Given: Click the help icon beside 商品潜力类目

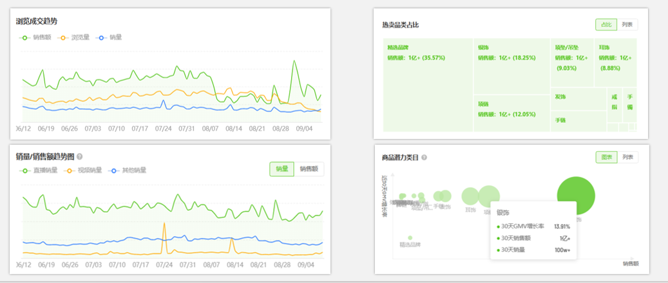Looking at the screenshot, I should tap(425, 157).
